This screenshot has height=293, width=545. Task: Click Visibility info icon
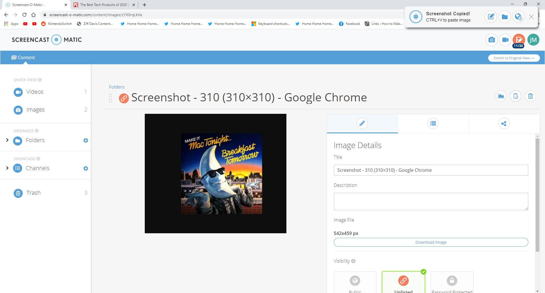[x=353, y=261]
